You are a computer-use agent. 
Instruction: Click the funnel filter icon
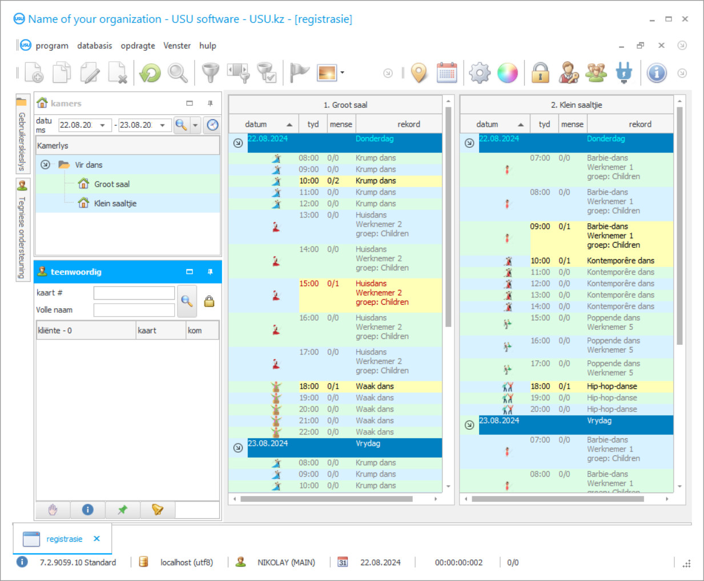coord(210,73)
